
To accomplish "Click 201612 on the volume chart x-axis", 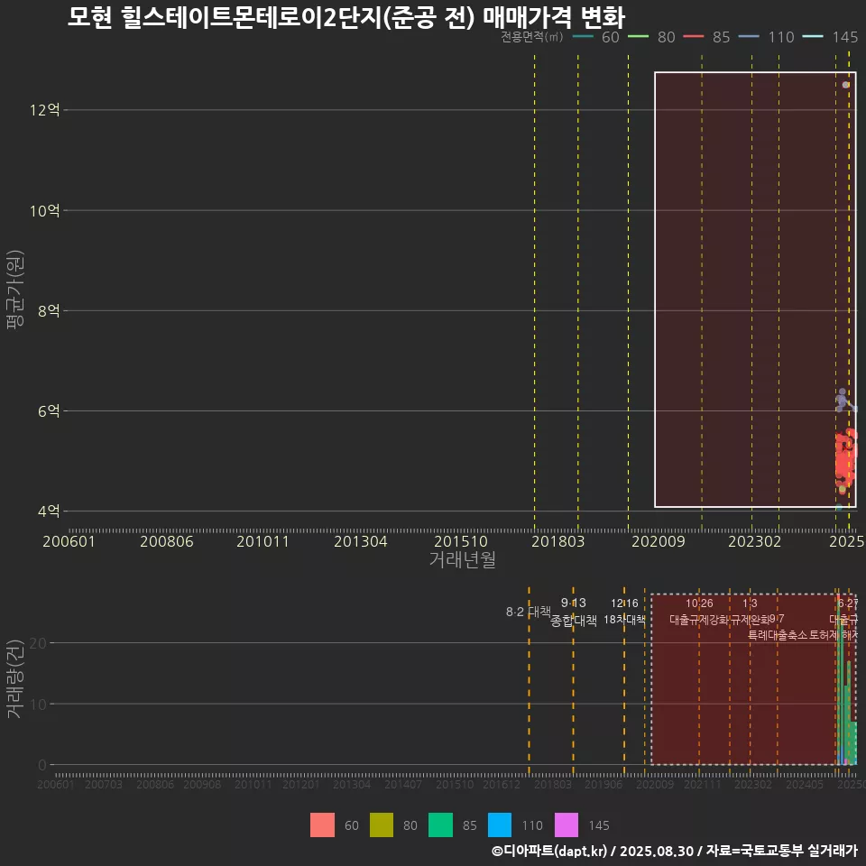I will [x=502, y=784].
